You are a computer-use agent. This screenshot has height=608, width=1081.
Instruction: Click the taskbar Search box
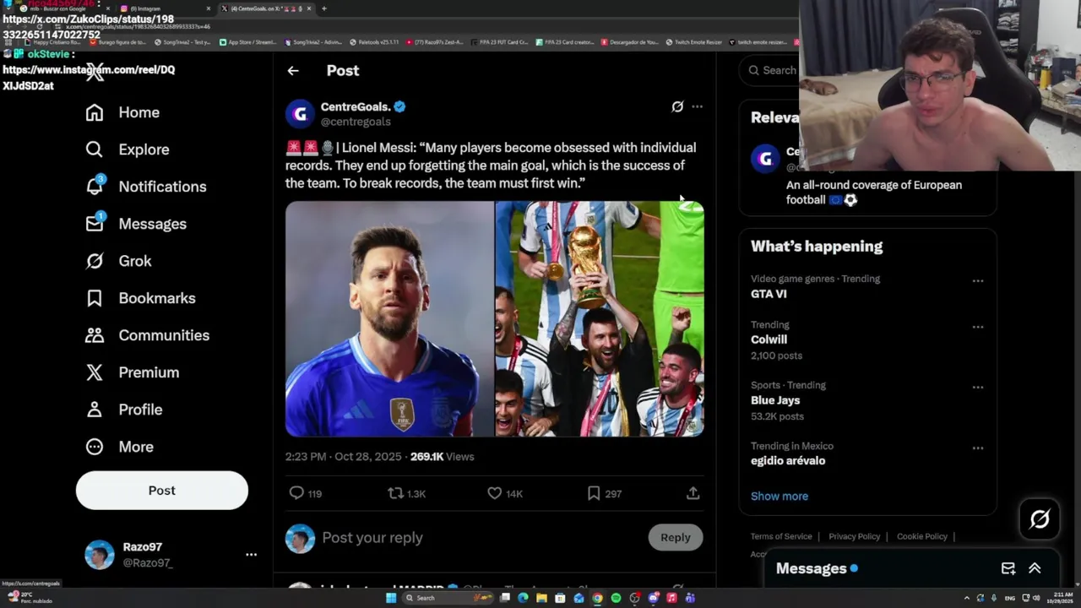pos(448,598)
